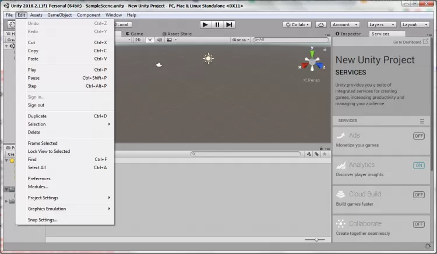This screenshot has height=254, width=437.
Task: Click the scene gizmo red X cone
Action: pyautogui.click(x=305, y=66)
